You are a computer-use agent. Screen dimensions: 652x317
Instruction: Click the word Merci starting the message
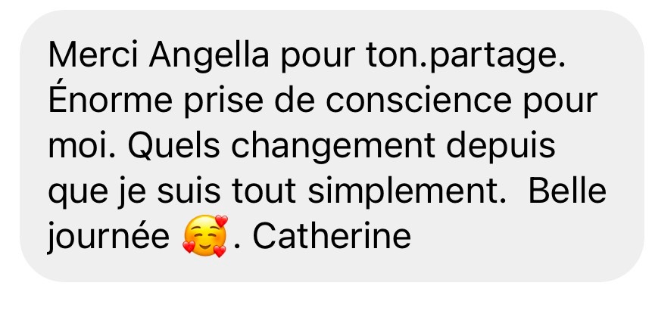[x=92, y=54]
